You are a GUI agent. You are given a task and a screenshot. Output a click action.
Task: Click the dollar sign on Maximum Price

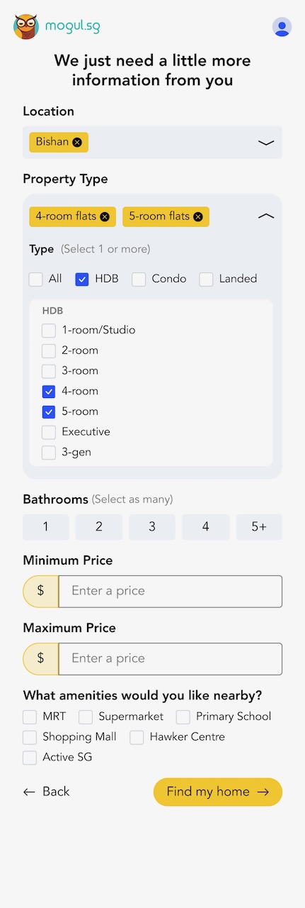[40, 658]
